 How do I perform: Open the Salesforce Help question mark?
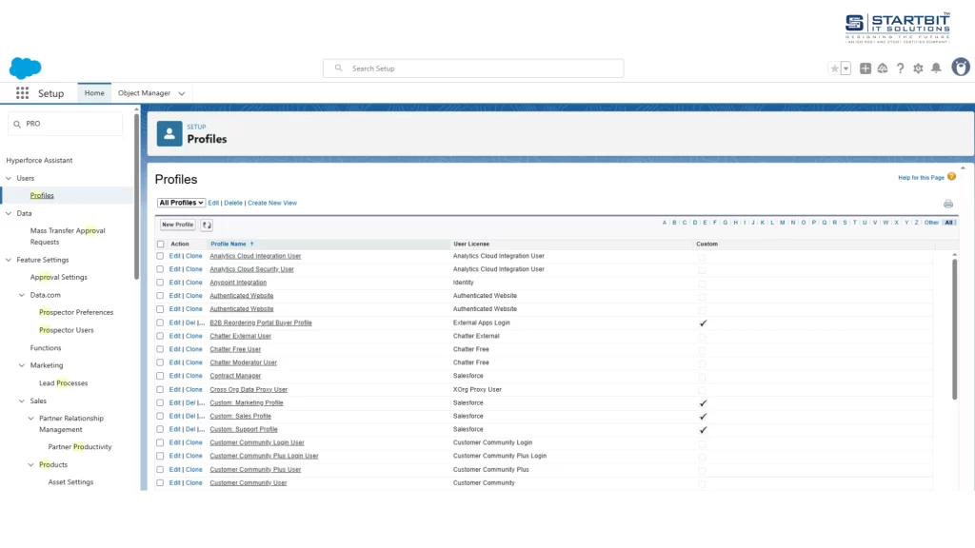click(901, 68)
